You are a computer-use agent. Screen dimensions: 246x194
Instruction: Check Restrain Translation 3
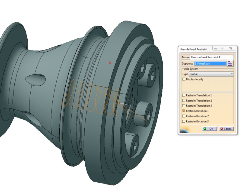pyautogui.click(x=184, y=106)
